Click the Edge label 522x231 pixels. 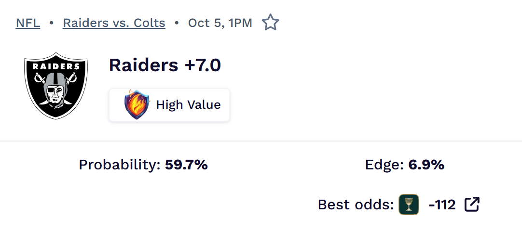[x=384, y=165]
